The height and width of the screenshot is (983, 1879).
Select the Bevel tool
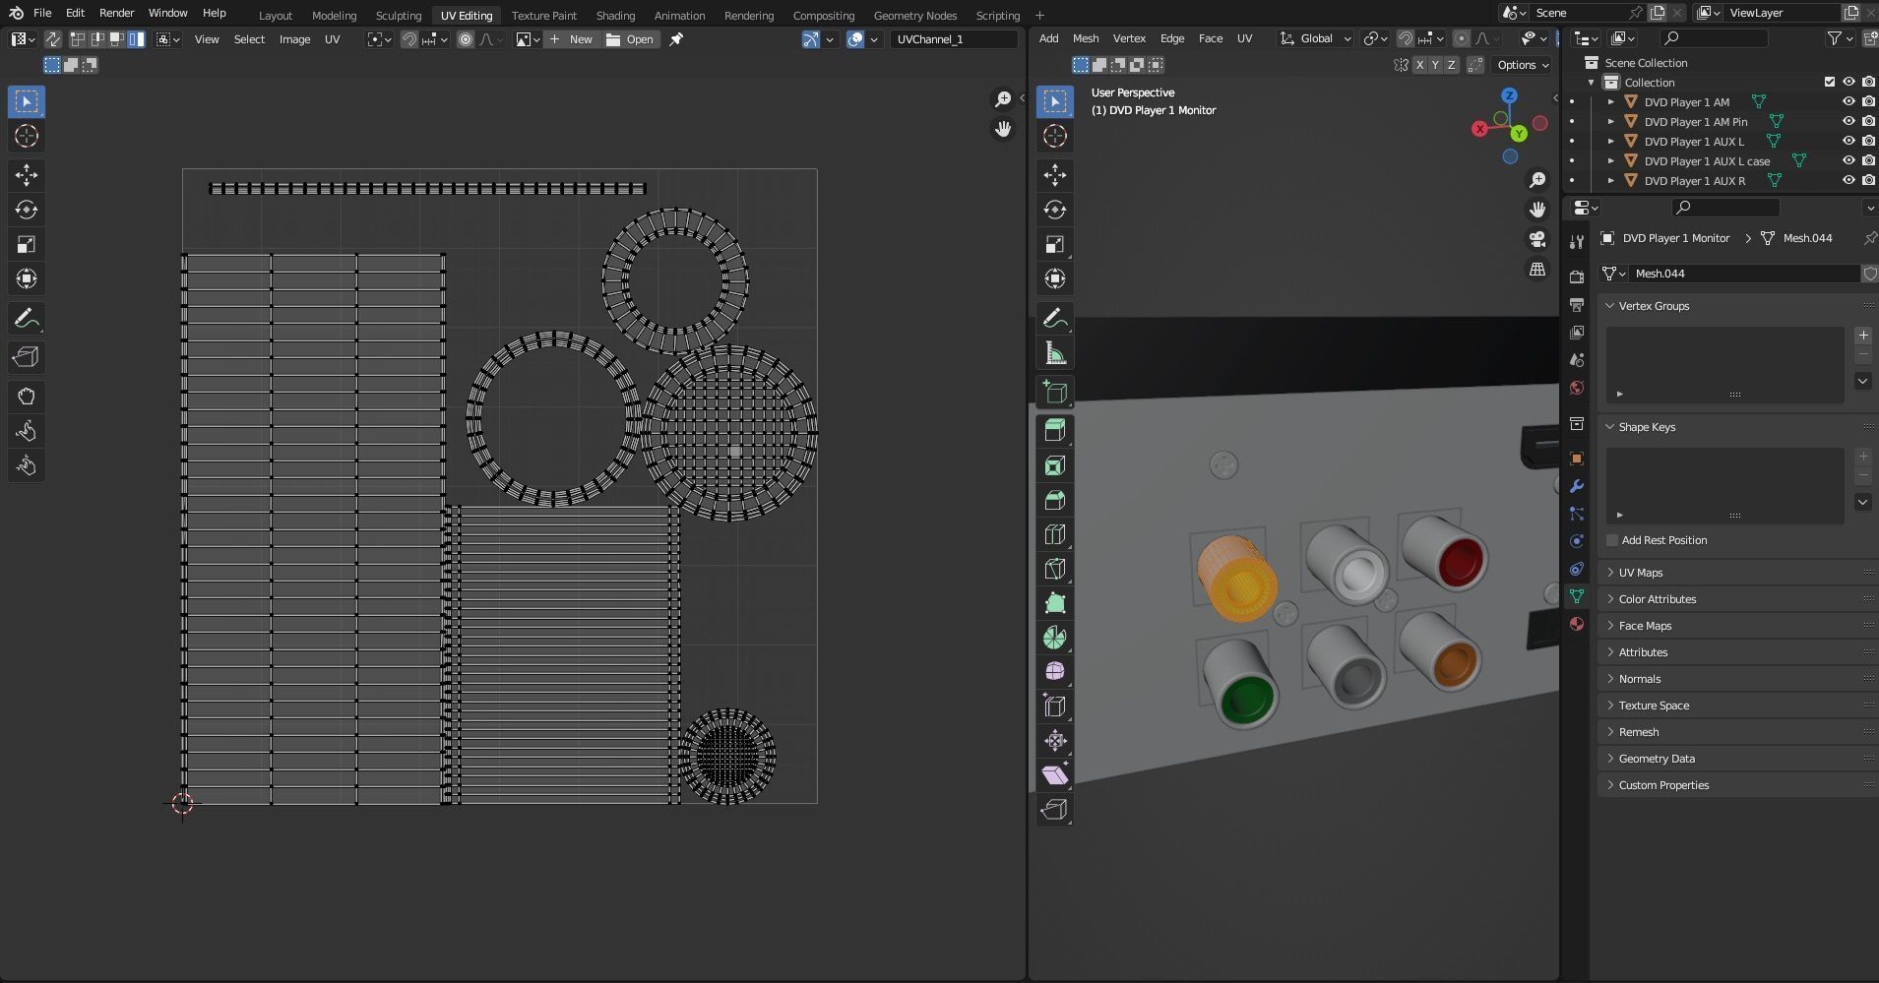click(1055, 500)
